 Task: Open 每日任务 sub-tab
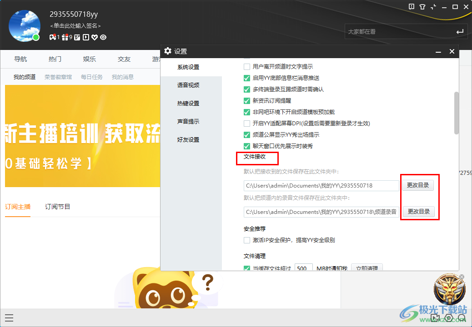coord(92,77)
